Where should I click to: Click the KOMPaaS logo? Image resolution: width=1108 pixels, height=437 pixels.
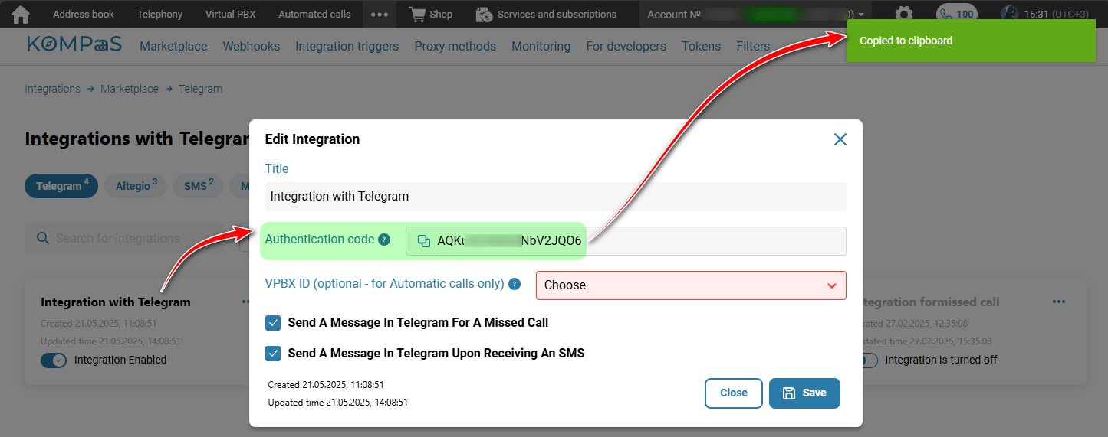74,44
